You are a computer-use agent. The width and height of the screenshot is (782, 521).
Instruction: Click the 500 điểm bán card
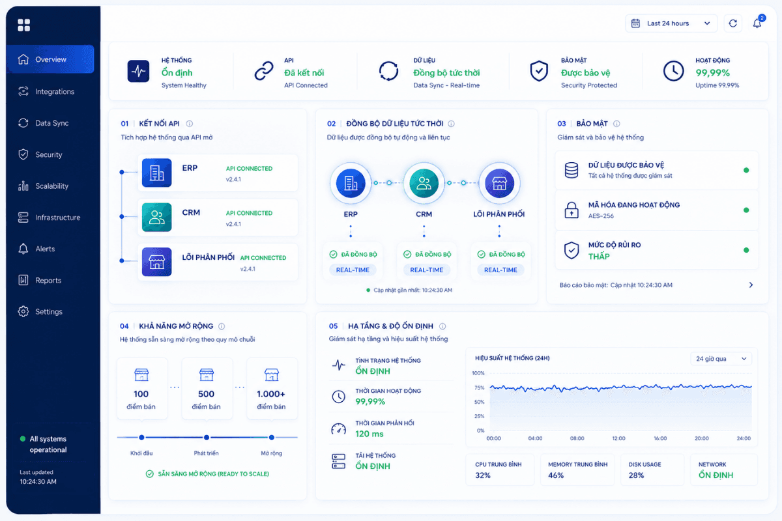click(207, 388)
